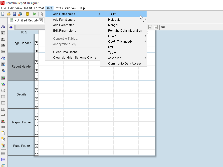Open the Help menu
This screenshot has width=223, height=167.
click(x=81, y=8)
